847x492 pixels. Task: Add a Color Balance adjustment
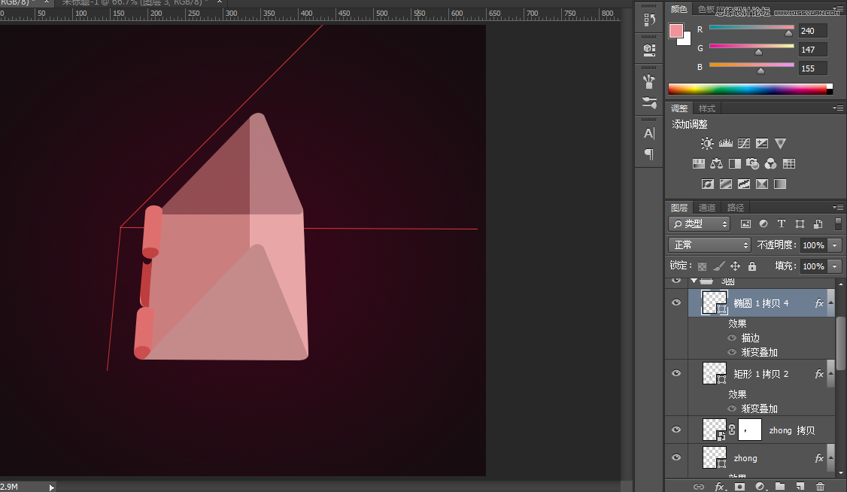pos(716,163)
